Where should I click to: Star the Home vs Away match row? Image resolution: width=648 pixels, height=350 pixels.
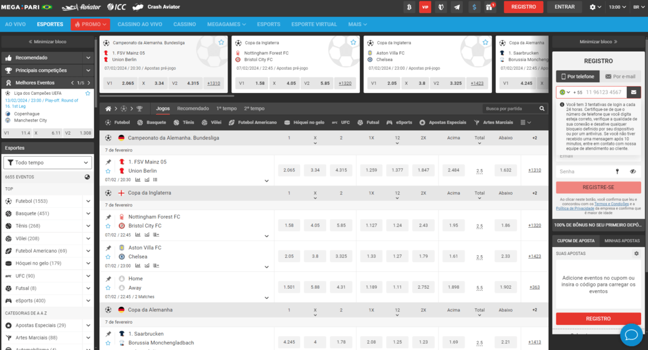[109, 288]
